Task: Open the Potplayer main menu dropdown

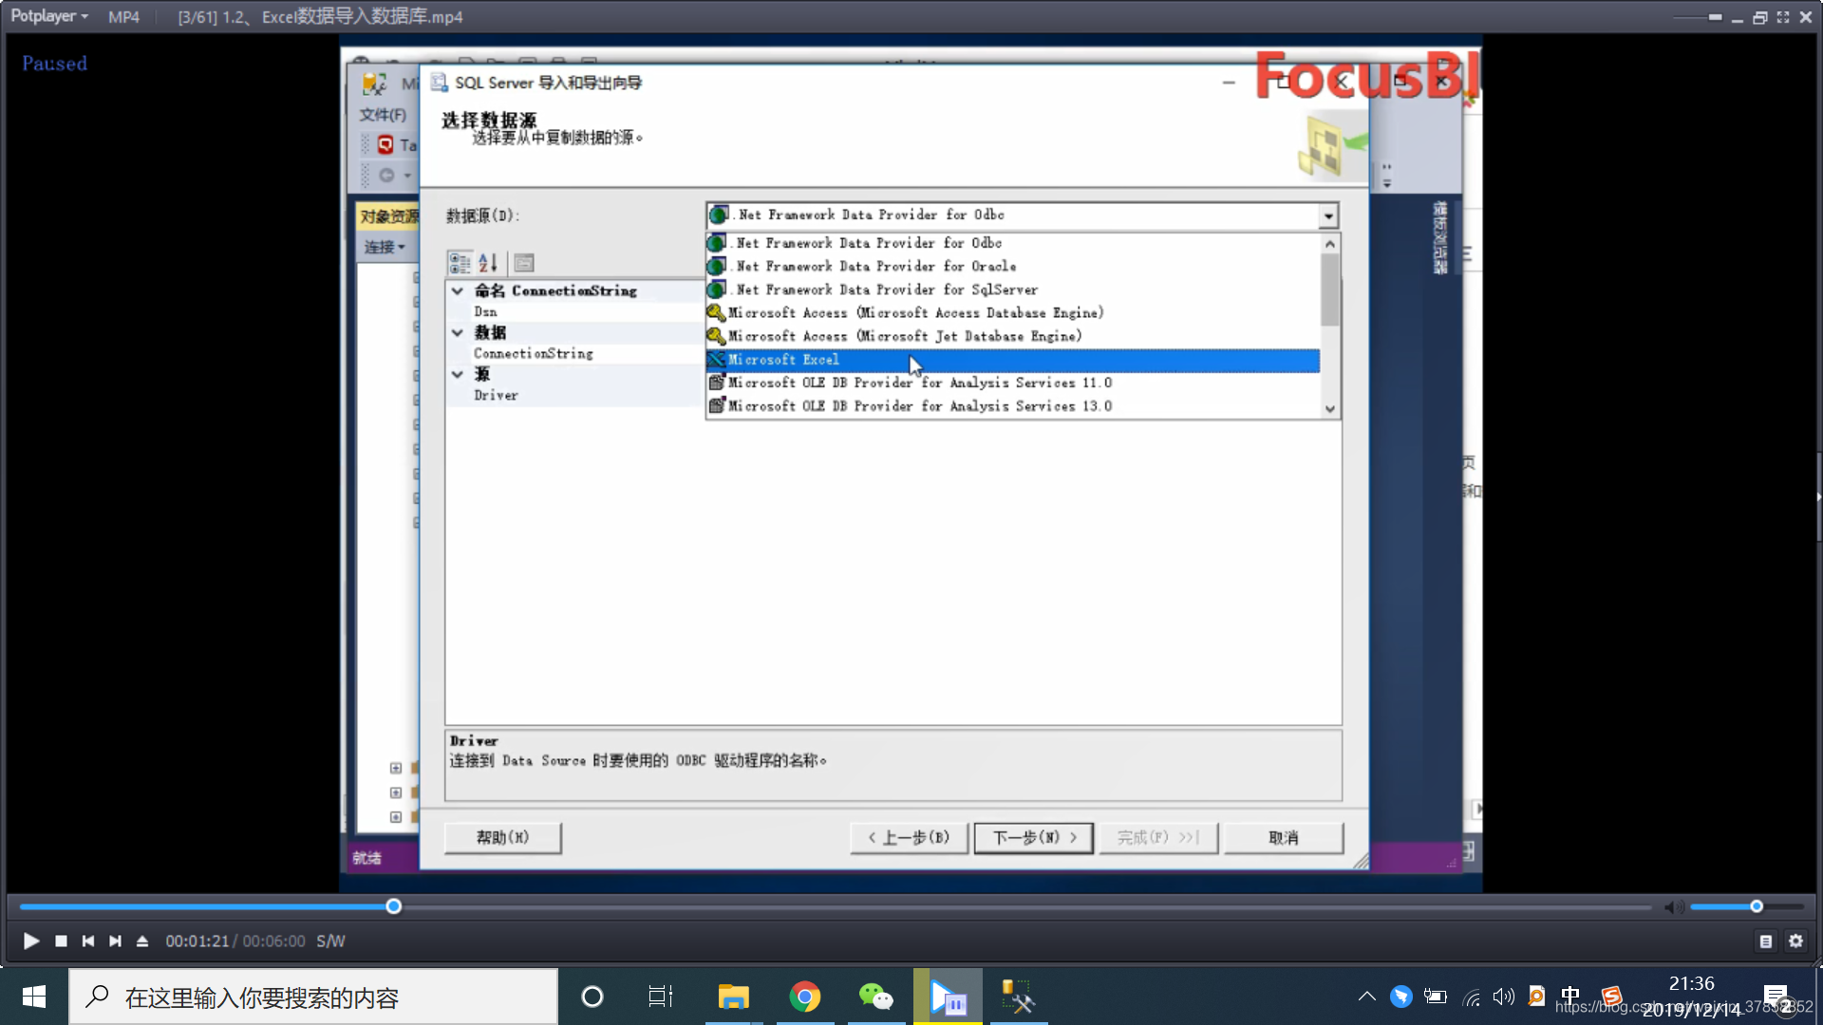Action: tap(49, 16)
